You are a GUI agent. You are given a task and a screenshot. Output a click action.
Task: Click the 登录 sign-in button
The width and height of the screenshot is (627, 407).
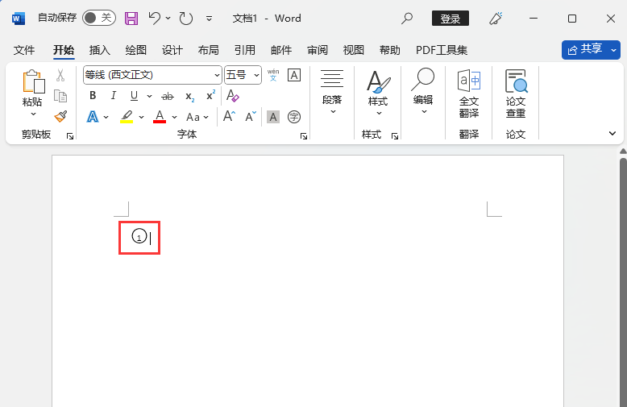(451, 19)
